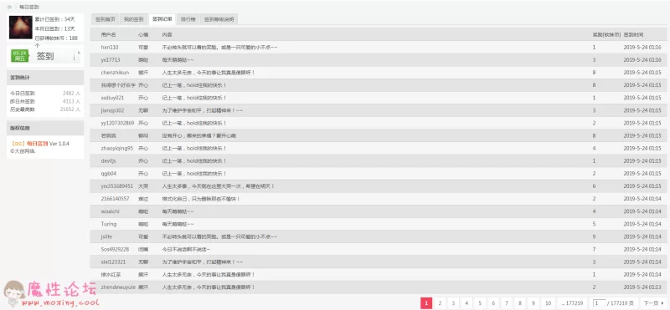Open the DC 每日签到 plugin link
This screenshot has width=670, height=310.
pos(30,144)
